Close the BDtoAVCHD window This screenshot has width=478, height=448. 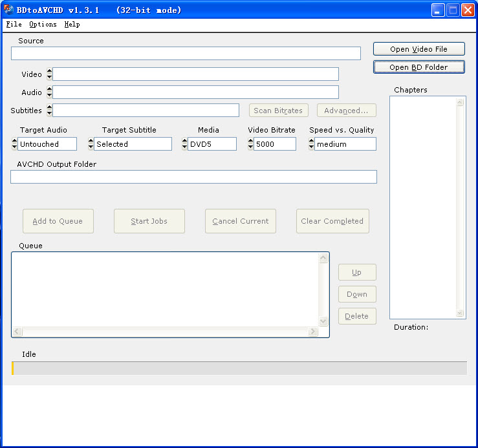(468, 10)
